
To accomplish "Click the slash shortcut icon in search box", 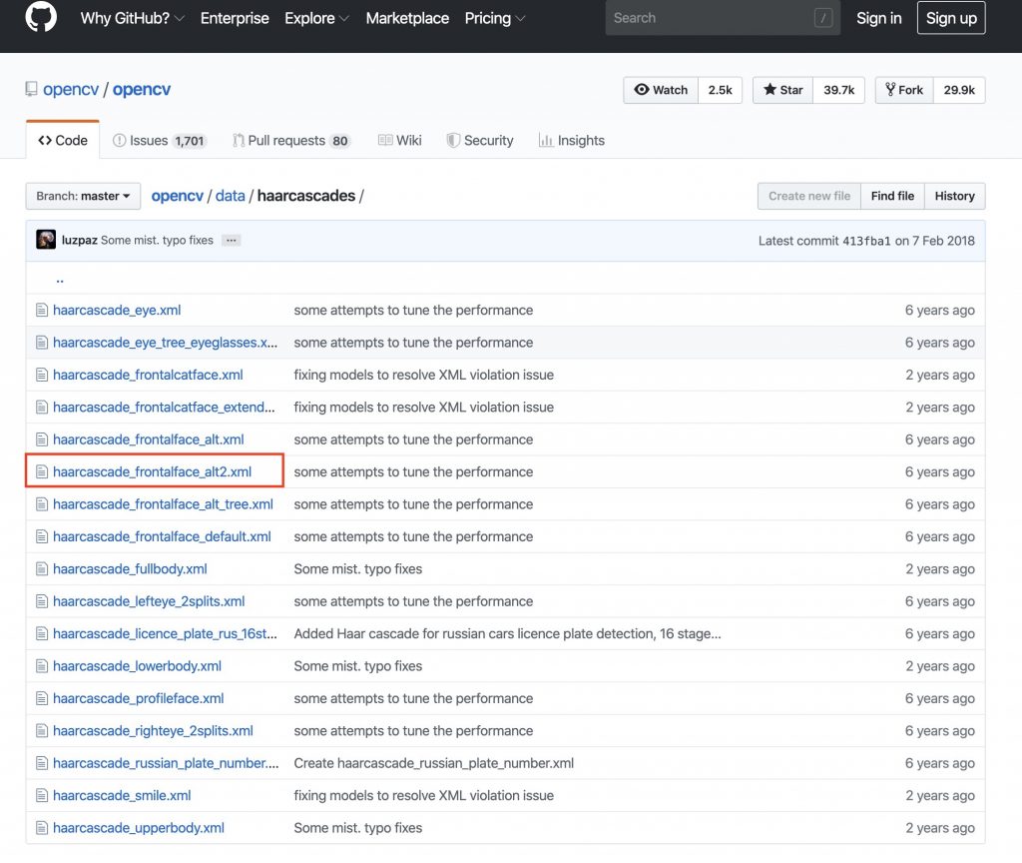I will [823, 18].
